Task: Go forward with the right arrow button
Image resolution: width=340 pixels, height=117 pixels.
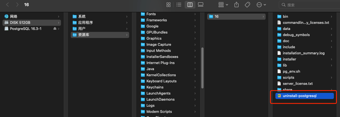Action: tap(18, 5)
